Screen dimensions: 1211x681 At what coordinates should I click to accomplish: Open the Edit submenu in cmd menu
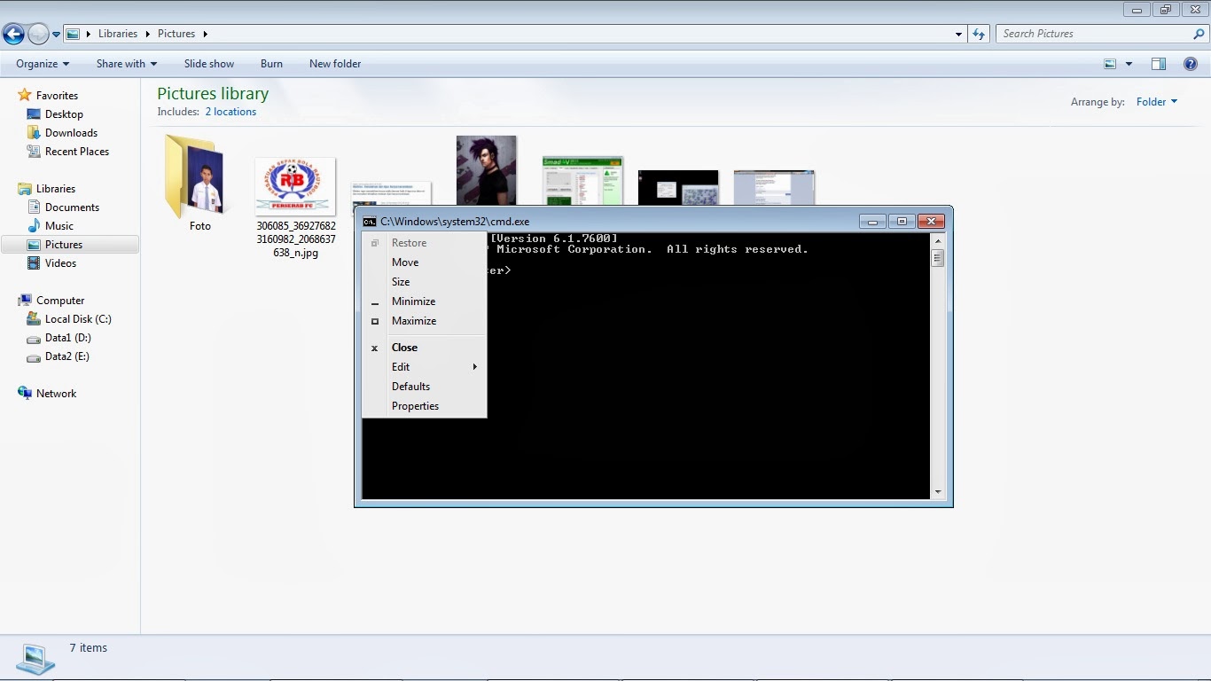(424, 367)
